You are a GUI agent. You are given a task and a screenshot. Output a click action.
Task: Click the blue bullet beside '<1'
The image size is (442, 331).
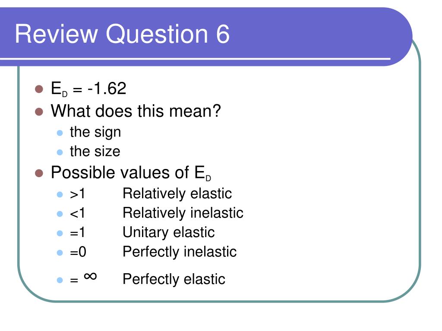[x=60, y=214]
